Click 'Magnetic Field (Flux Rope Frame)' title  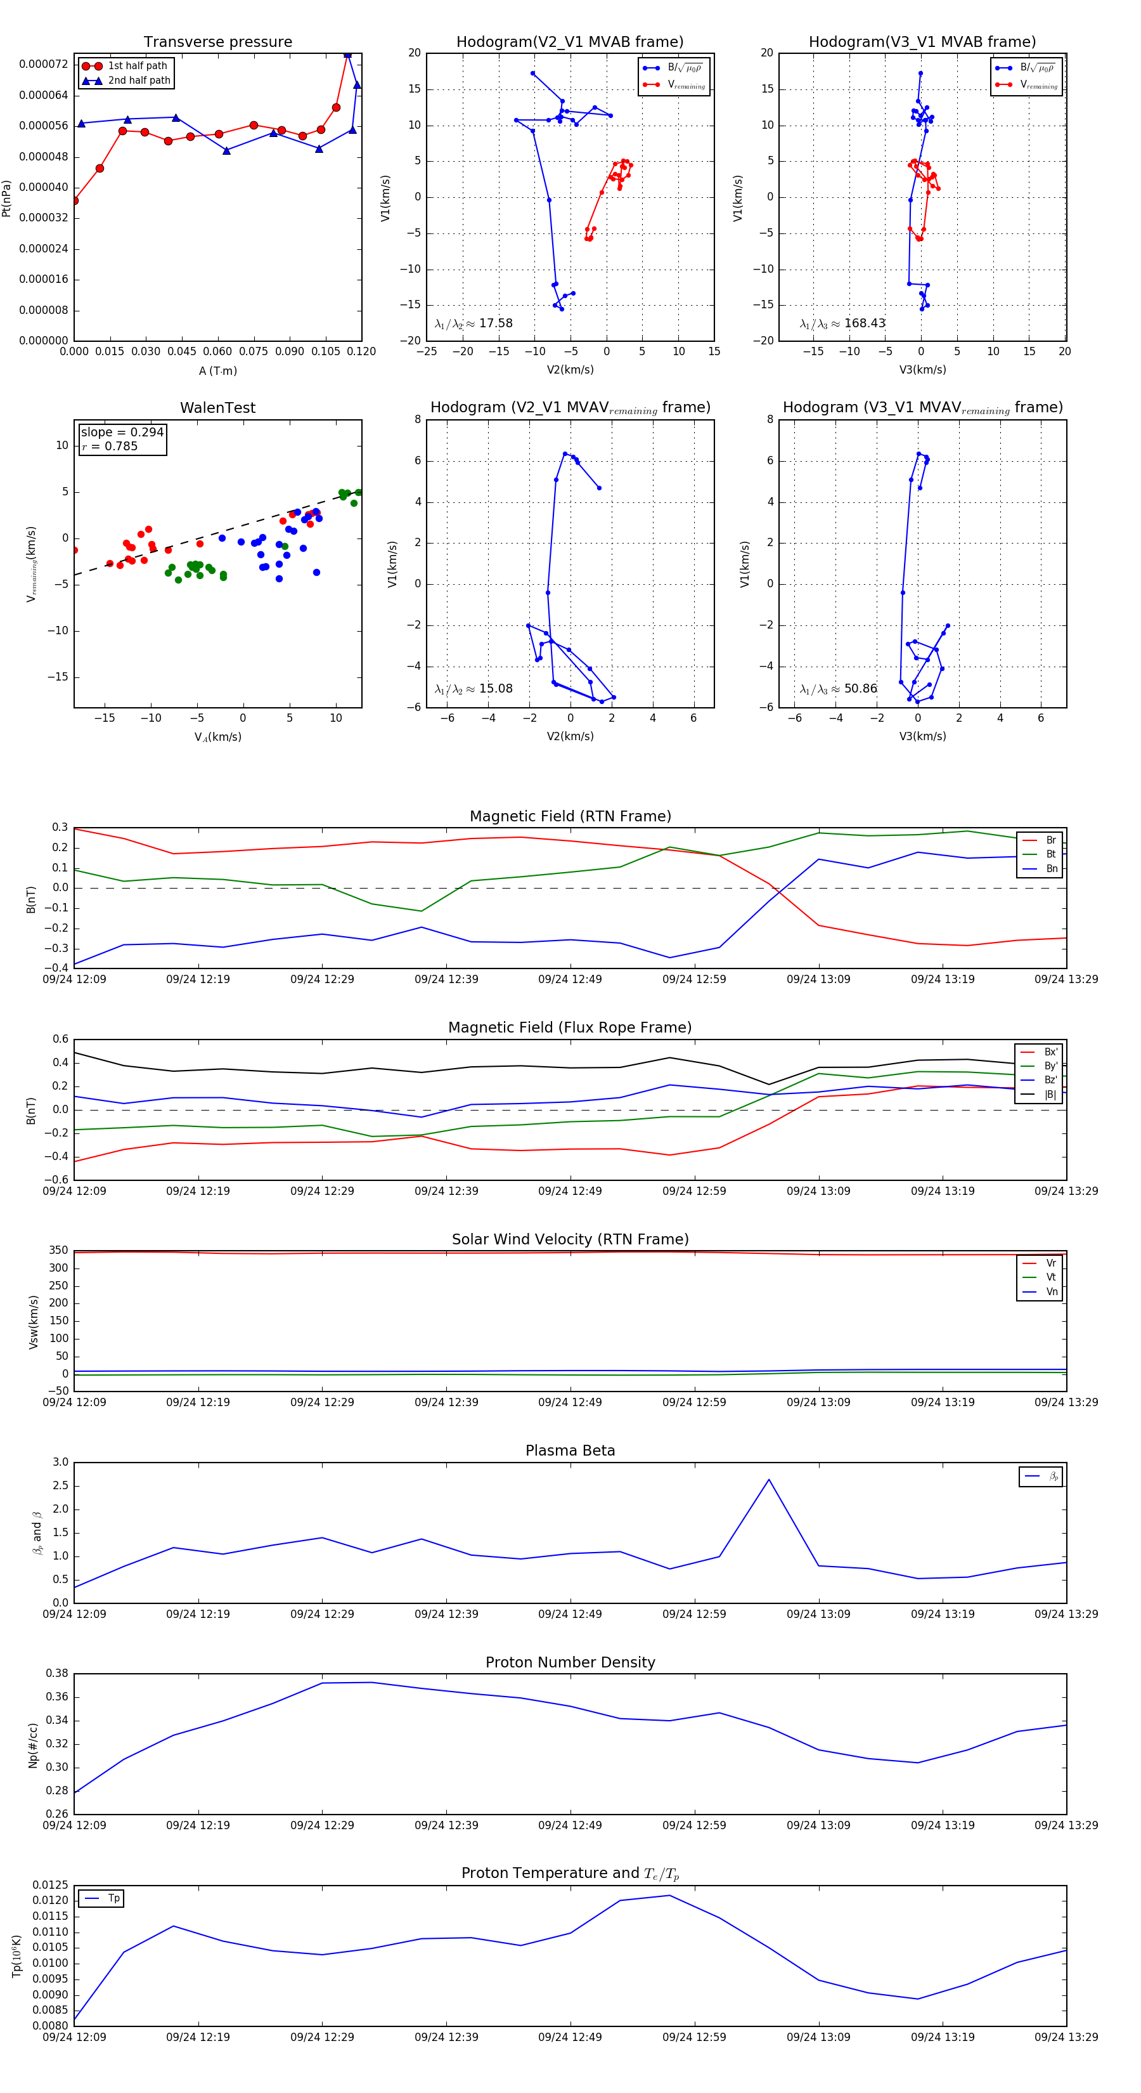point(570,1028)
